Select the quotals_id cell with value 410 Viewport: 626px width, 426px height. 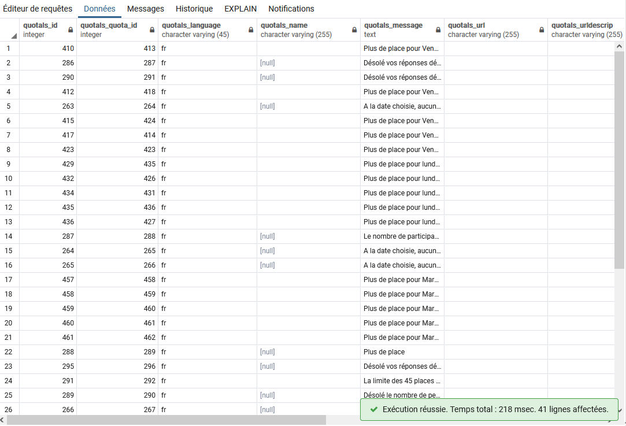48,49
